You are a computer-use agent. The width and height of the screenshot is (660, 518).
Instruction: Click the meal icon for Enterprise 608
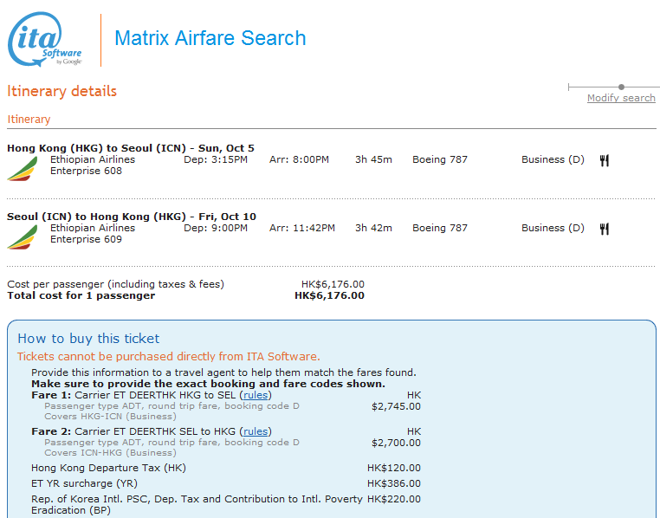click(x=604, y=160)
